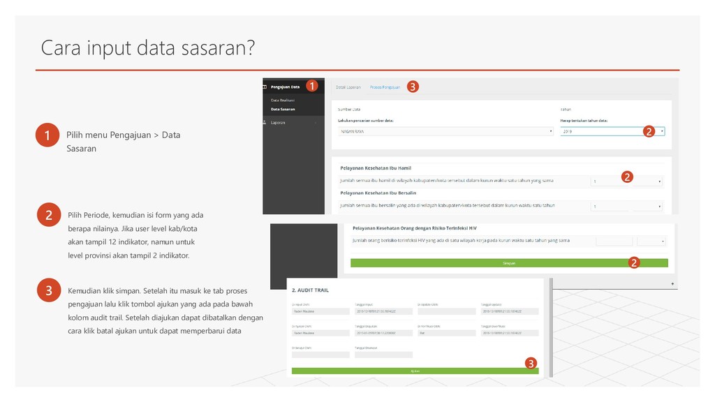
Task: Click the HIV risk jumlah value field
Action: [x=614, y=241]
